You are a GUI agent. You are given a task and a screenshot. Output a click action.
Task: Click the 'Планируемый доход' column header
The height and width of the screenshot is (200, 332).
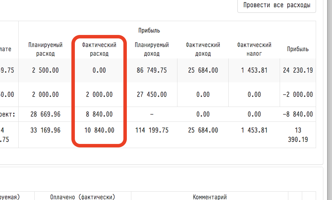(152, 49)
